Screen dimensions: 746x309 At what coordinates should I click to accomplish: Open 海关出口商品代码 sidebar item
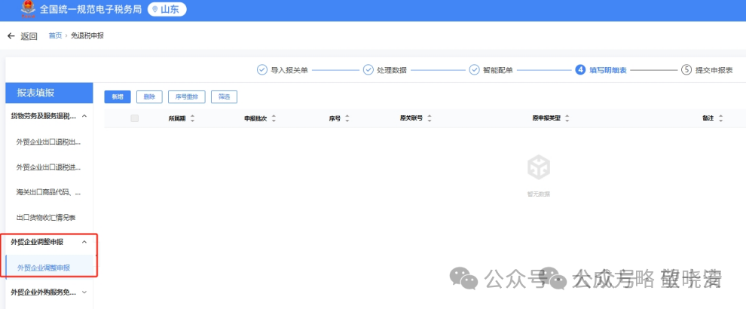tap(48, 192)
